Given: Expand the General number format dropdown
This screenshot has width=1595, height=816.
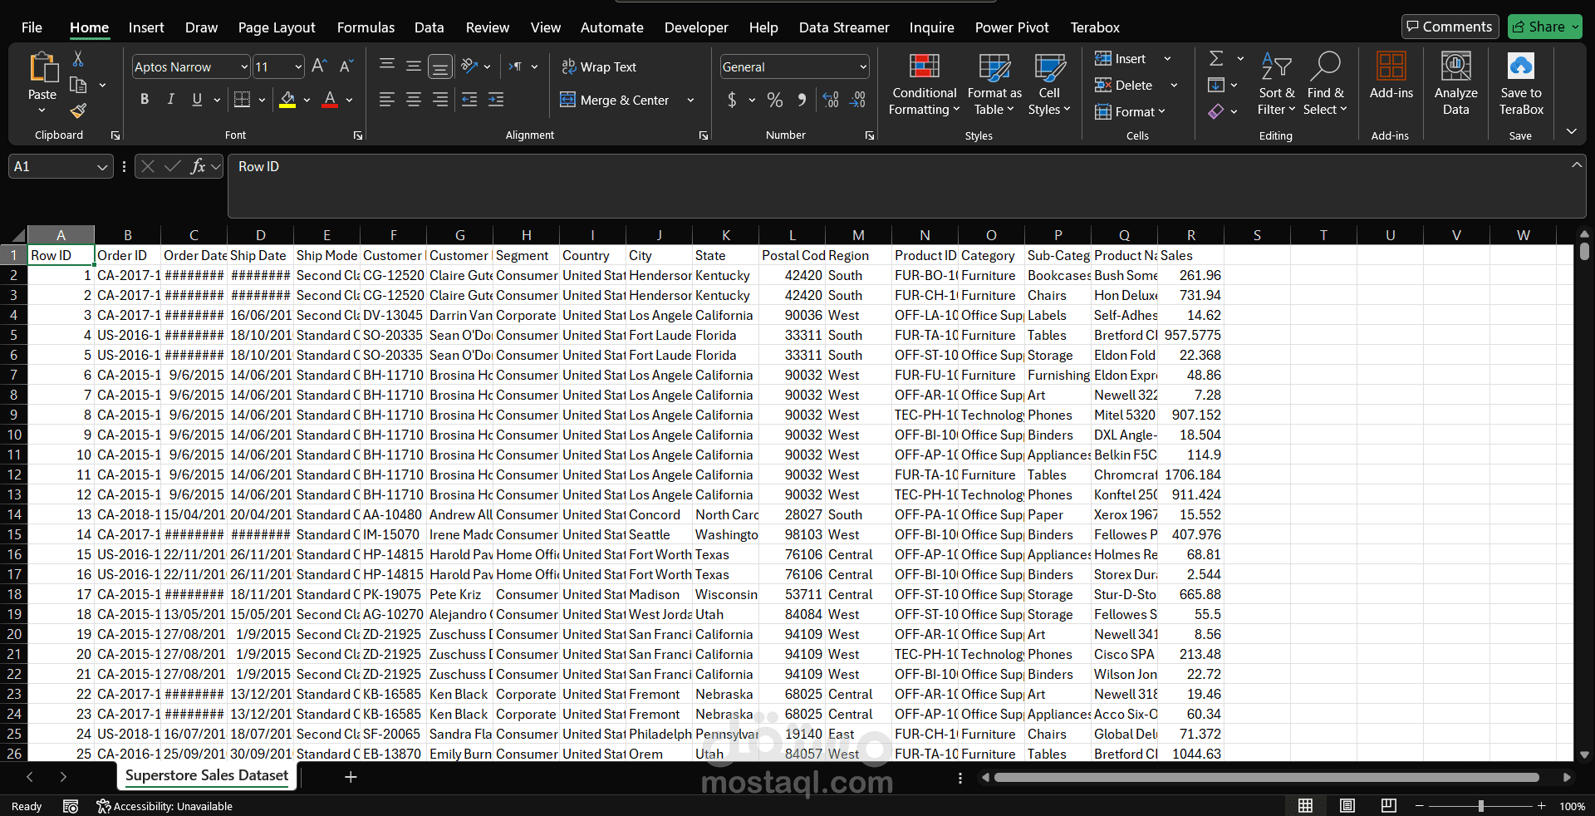Looking at the screenshot, I should tap(863, 66).
